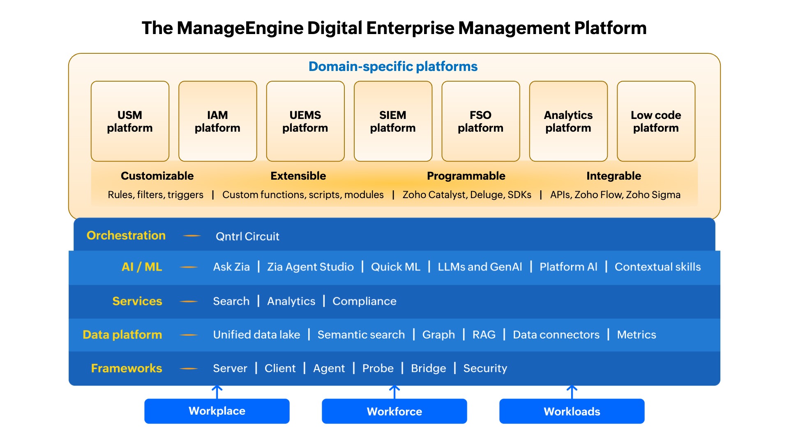Click RAG entry
Viewport: 789px width, 443px height.
click(x=484, y=335)
